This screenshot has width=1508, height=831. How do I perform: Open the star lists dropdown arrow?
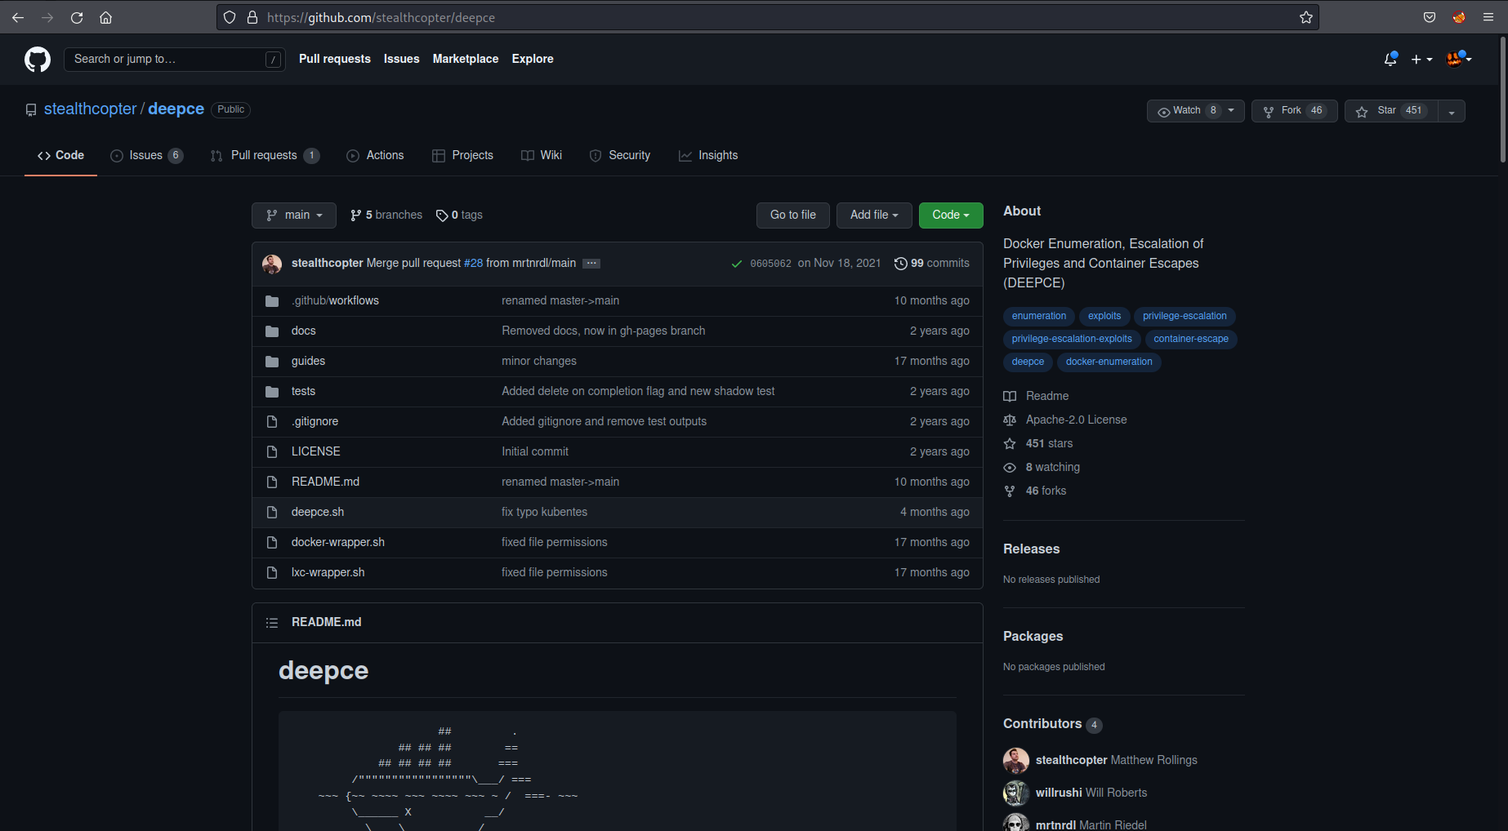coord(1452,111)
